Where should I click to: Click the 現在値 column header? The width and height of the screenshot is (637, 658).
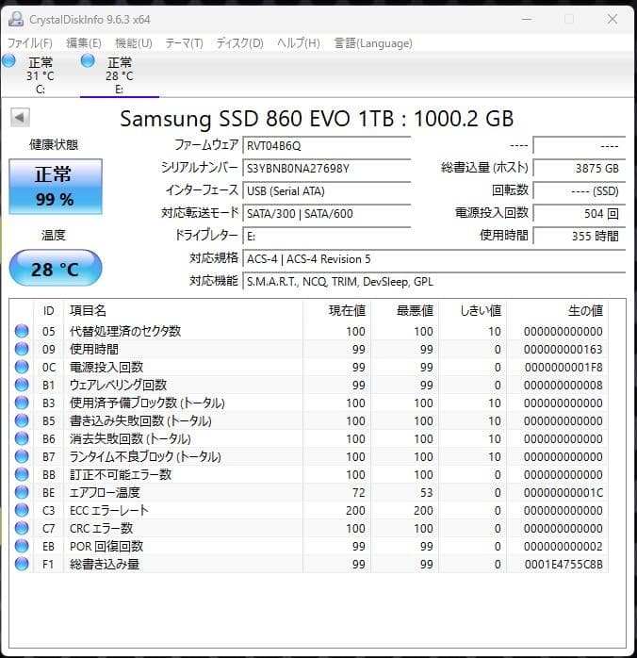tap(337, 310)
